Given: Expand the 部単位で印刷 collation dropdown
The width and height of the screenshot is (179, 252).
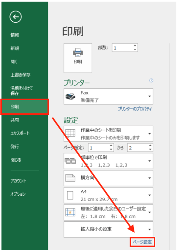Looking at the screenshot, I should [150, 161].
